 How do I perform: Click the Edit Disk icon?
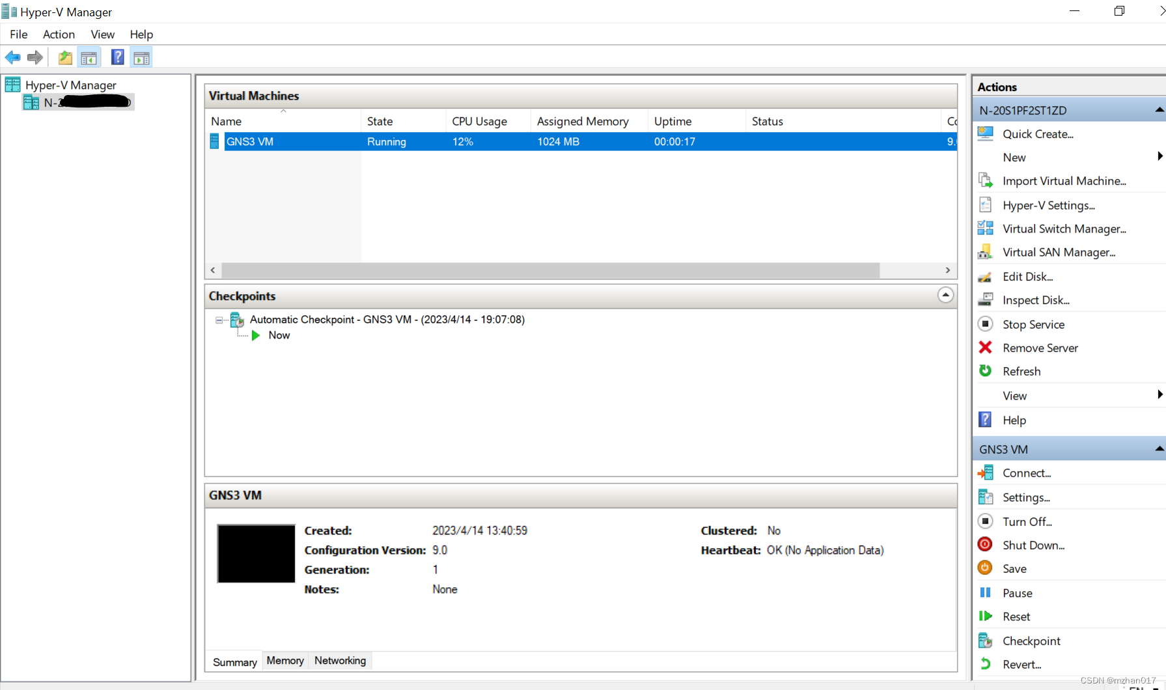click(x=986, y=276)
